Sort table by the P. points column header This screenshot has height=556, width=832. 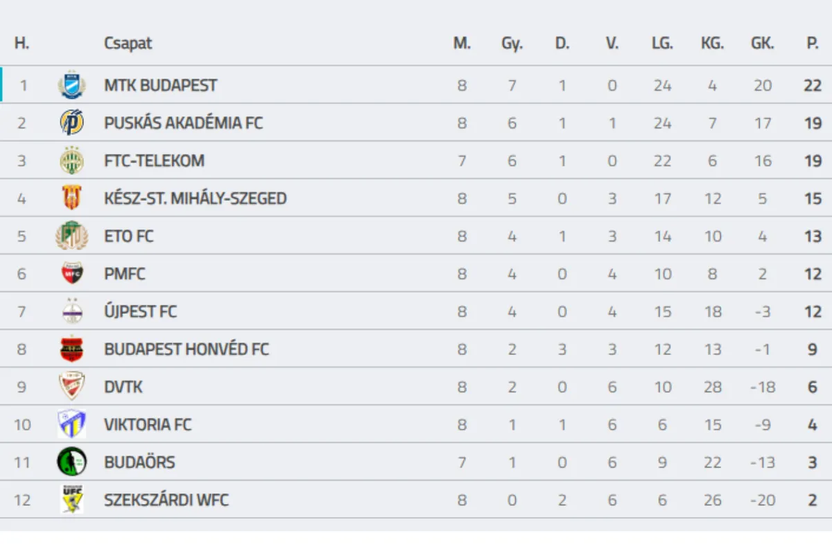pos(813,43)
